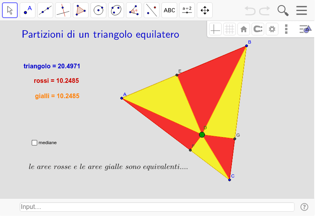Open point capturing magnet options
Viewport: 315px width, 216px height.
pos(258,29)
